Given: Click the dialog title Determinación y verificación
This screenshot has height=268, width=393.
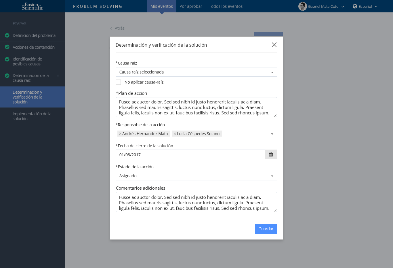Looking at the screenshot, I should [161, 45].
